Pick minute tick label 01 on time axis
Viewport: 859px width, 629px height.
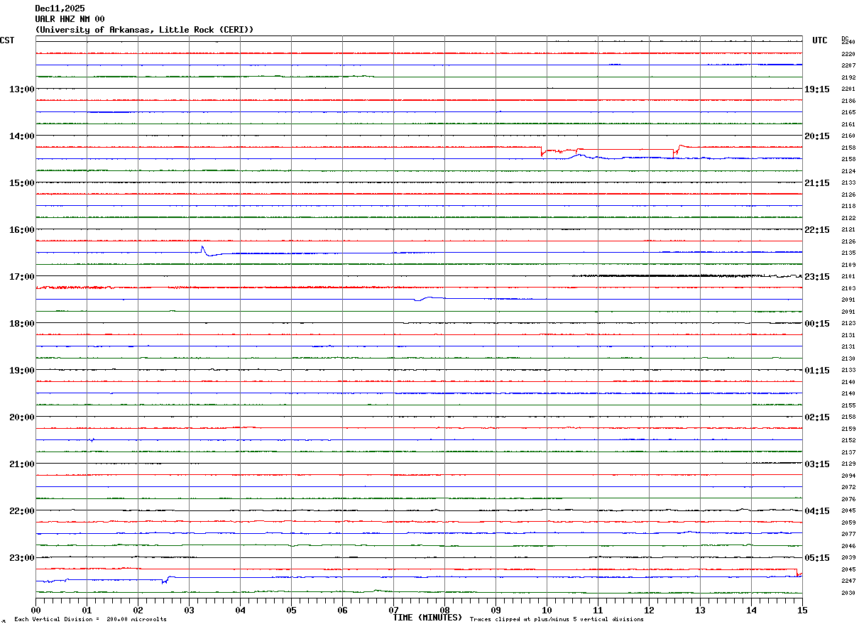(x=87, y=609)
